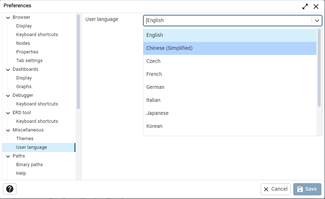Screen dimensions: 325x199
Task: Collapse the Debugger tree section
Action: click(x=8, y=95)
